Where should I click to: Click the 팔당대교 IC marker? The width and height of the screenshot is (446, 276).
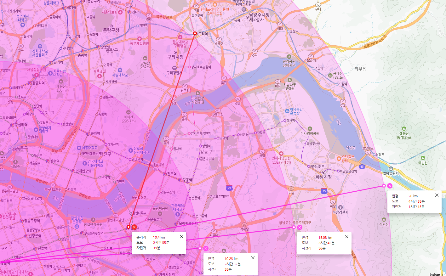pyautogui.click(x=368, y=153)
